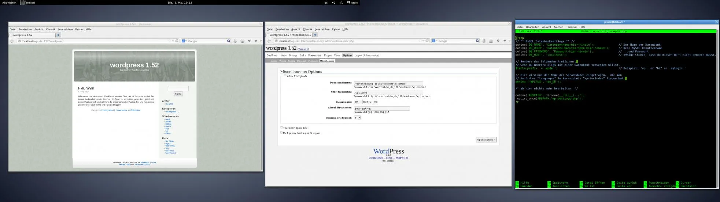
Task: Open Chronik menu in admin browser
Action: click(307, 29)
